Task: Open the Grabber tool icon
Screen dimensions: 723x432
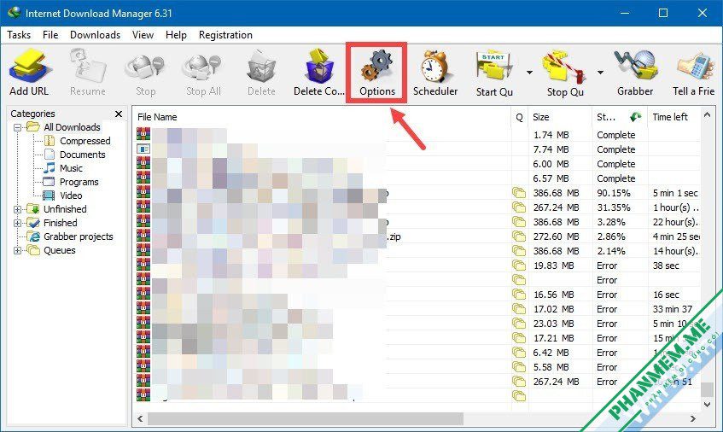Action: tap(635, 66)
